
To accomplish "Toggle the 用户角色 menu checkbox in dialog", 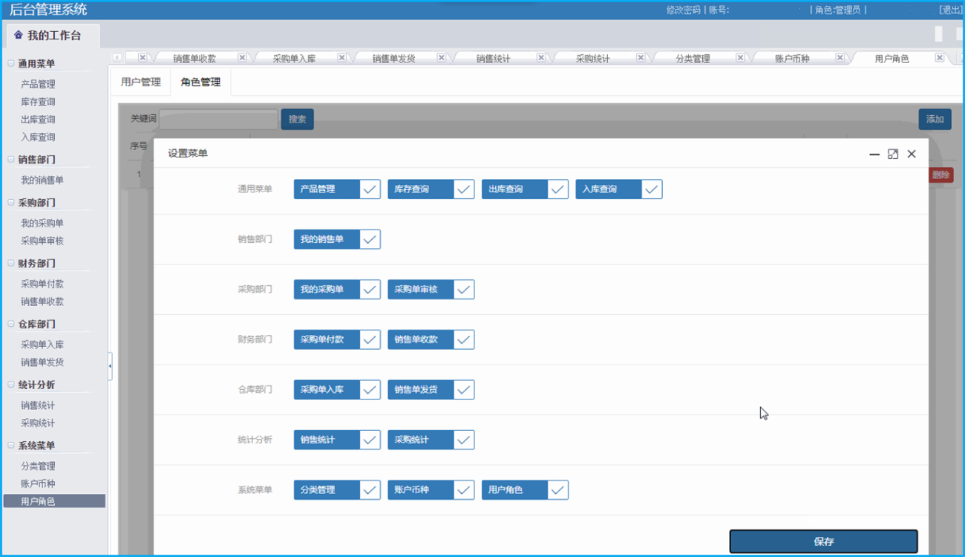I will click(558, 490).
